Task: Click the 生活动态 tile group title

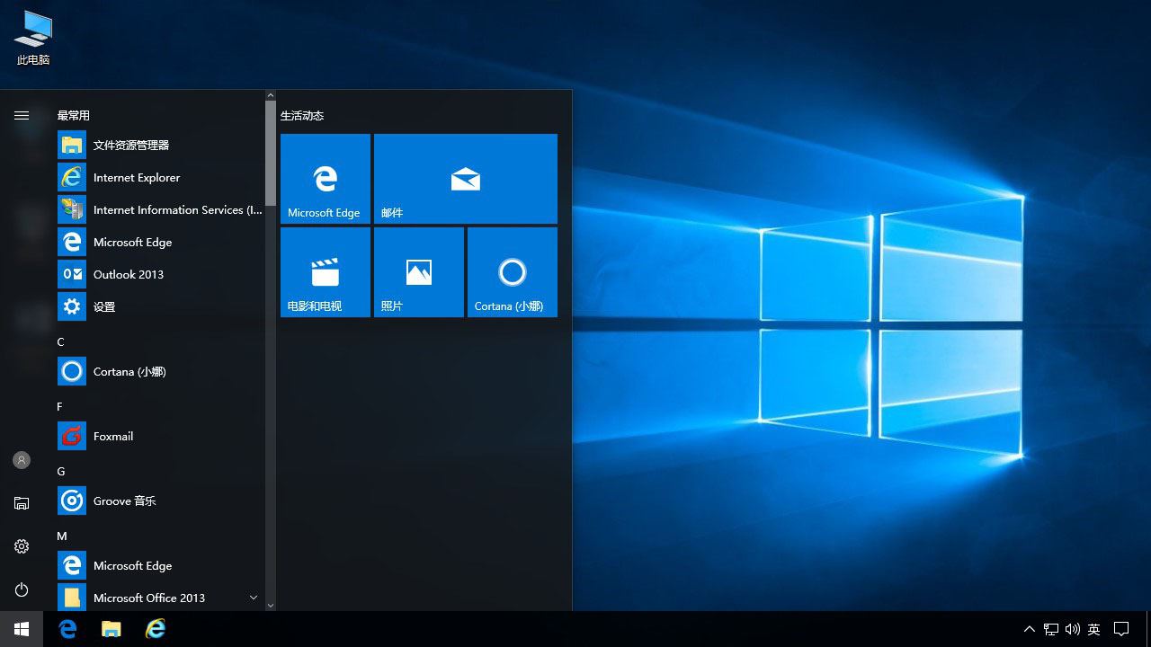Action: (302, 115)
